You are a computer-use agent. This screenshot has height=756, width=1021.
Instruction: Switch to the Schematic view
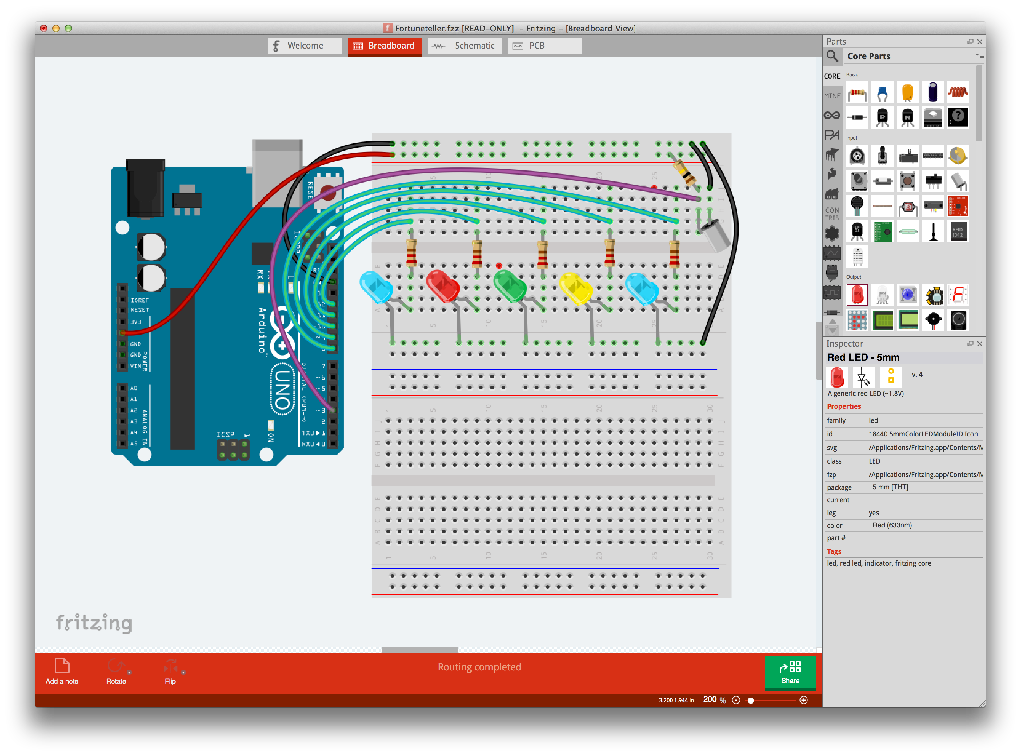click(465, 45)
